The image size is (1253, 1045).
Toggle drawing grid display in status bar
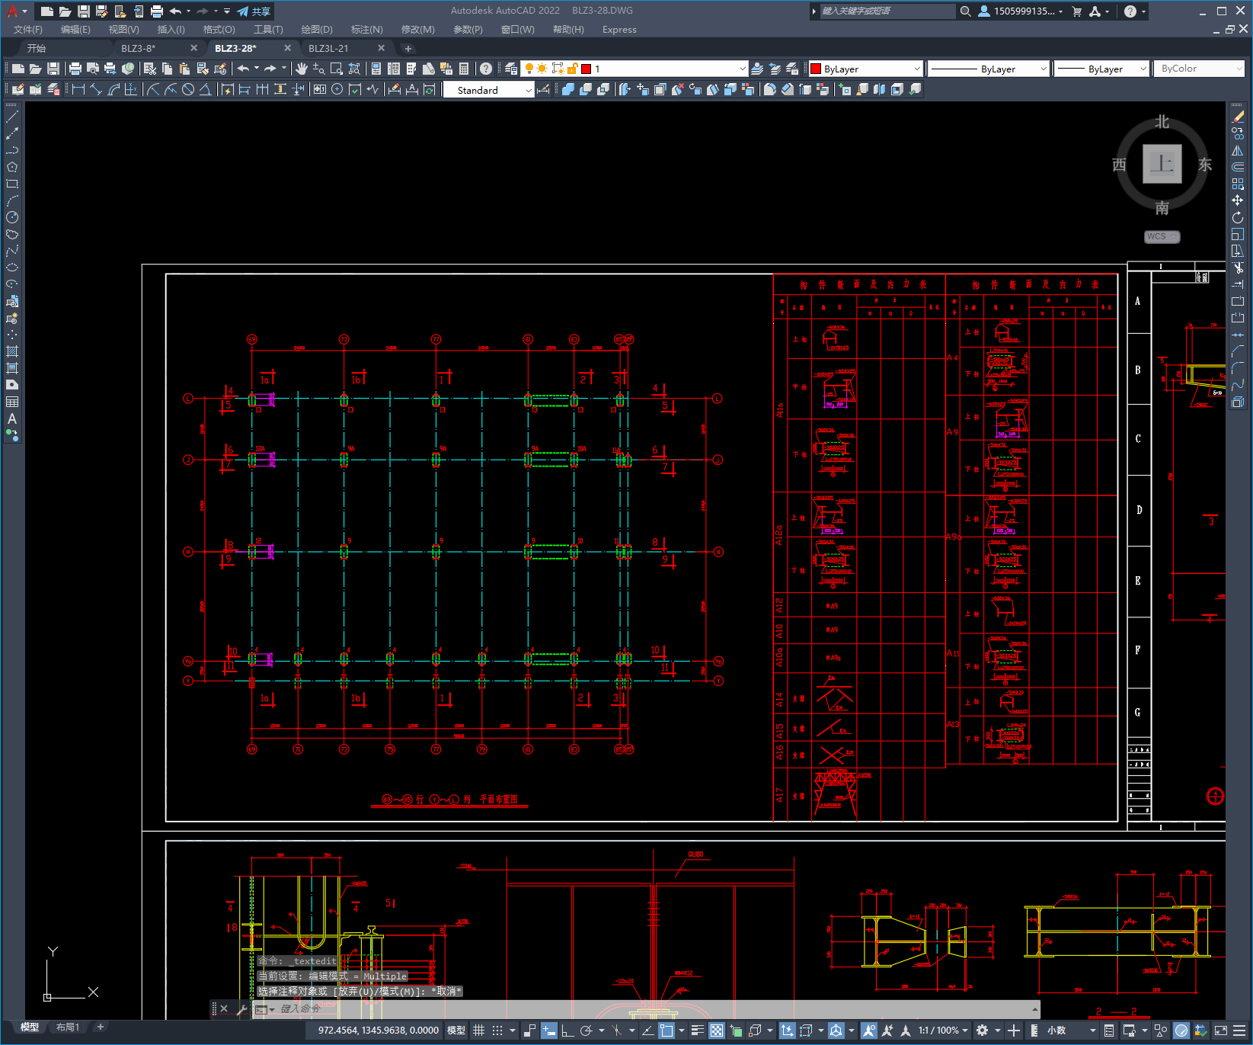click(478, 1031)
